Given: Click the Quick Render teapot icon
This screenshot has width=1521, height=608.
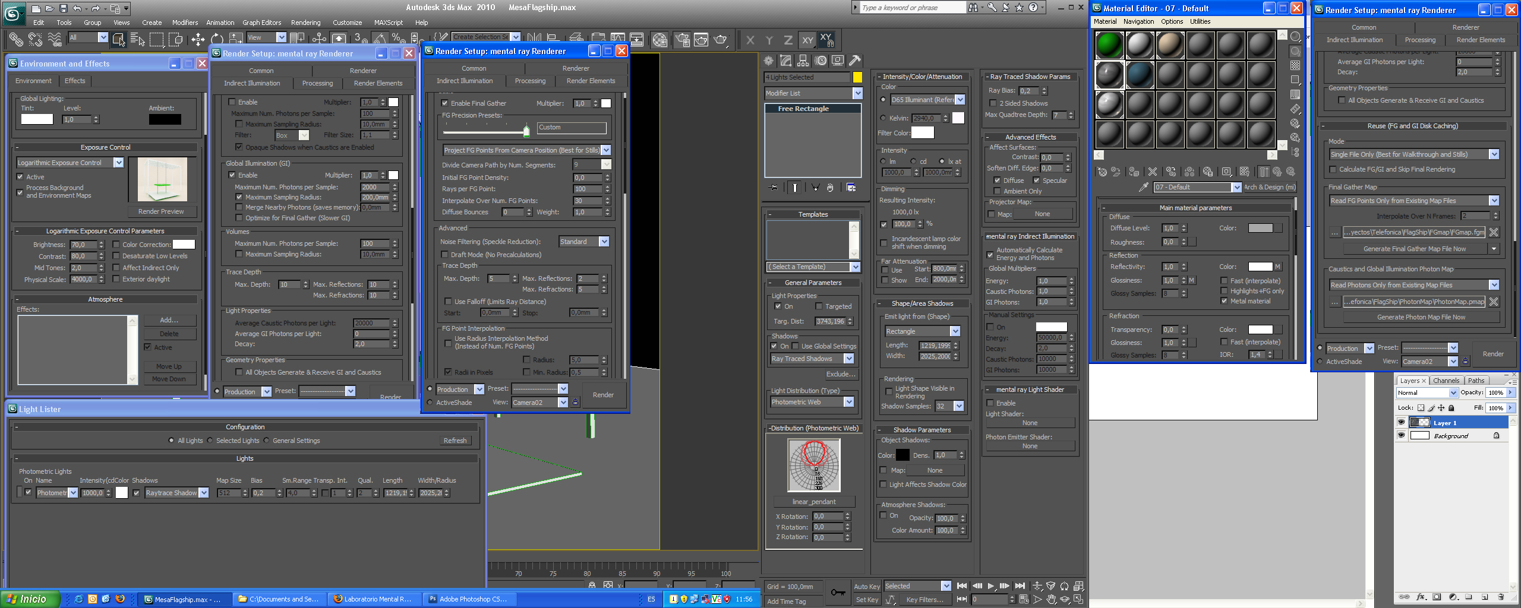Looking at the screenshot, I should pos(720,39).
